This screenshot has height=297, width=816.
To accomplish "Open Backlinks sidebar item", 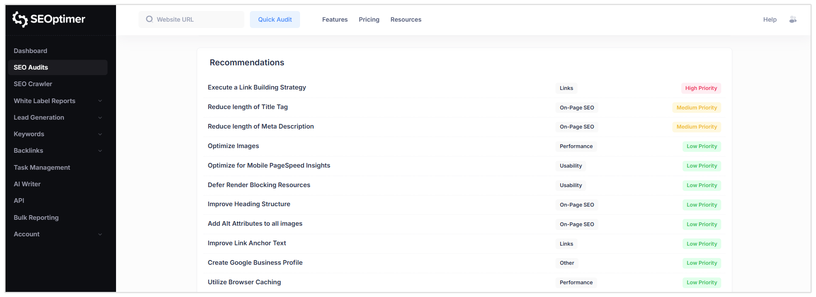I will (x=28, y=151).
